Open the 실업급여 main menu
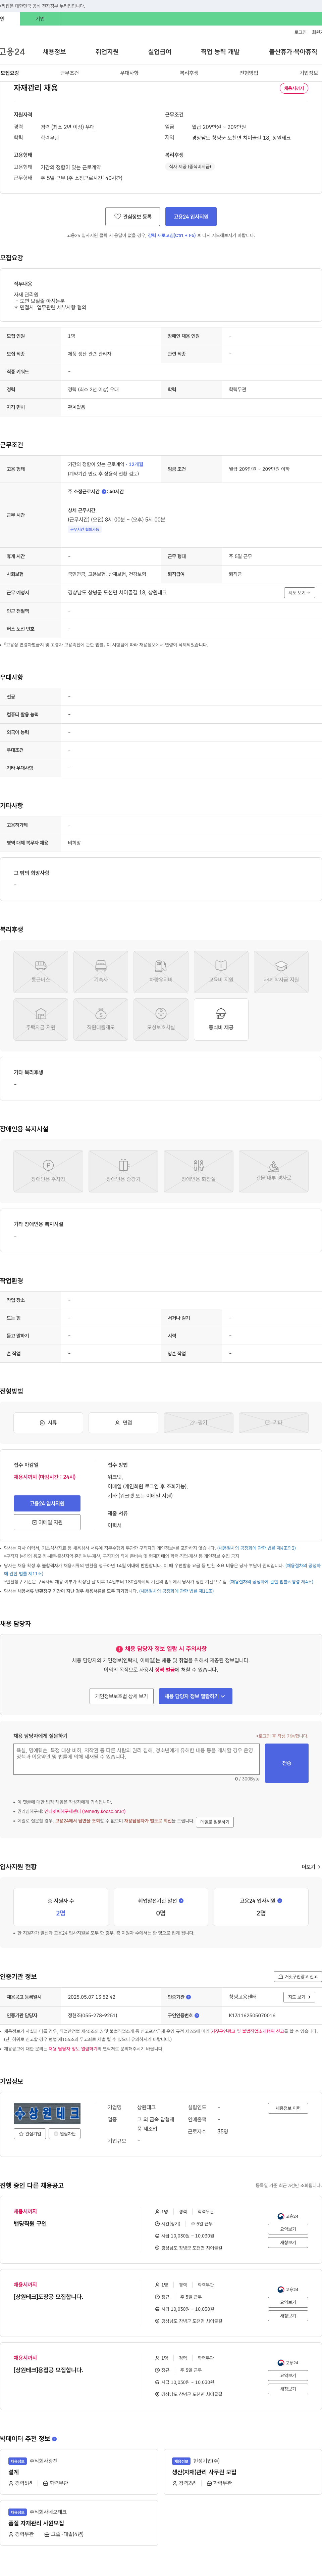This screenshot has height=2576, width=322. 160,51
